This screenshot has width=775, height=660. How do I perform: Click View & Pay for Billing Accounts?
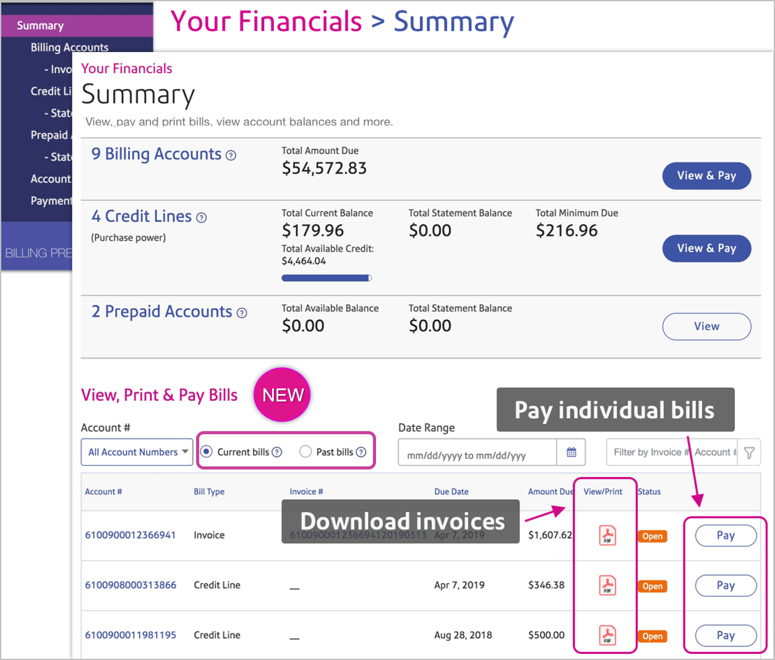(706, 176)
